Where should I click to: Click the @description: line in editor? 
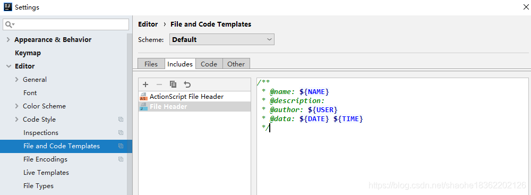click(297, 101)
